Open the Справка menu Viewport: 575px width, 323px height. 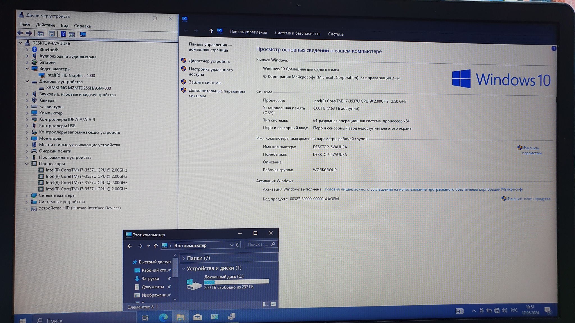(x=82, y=26)
